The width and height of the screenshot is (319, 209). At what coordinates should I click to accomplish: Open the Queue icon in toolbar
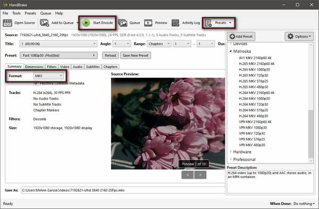pos(123,23)
